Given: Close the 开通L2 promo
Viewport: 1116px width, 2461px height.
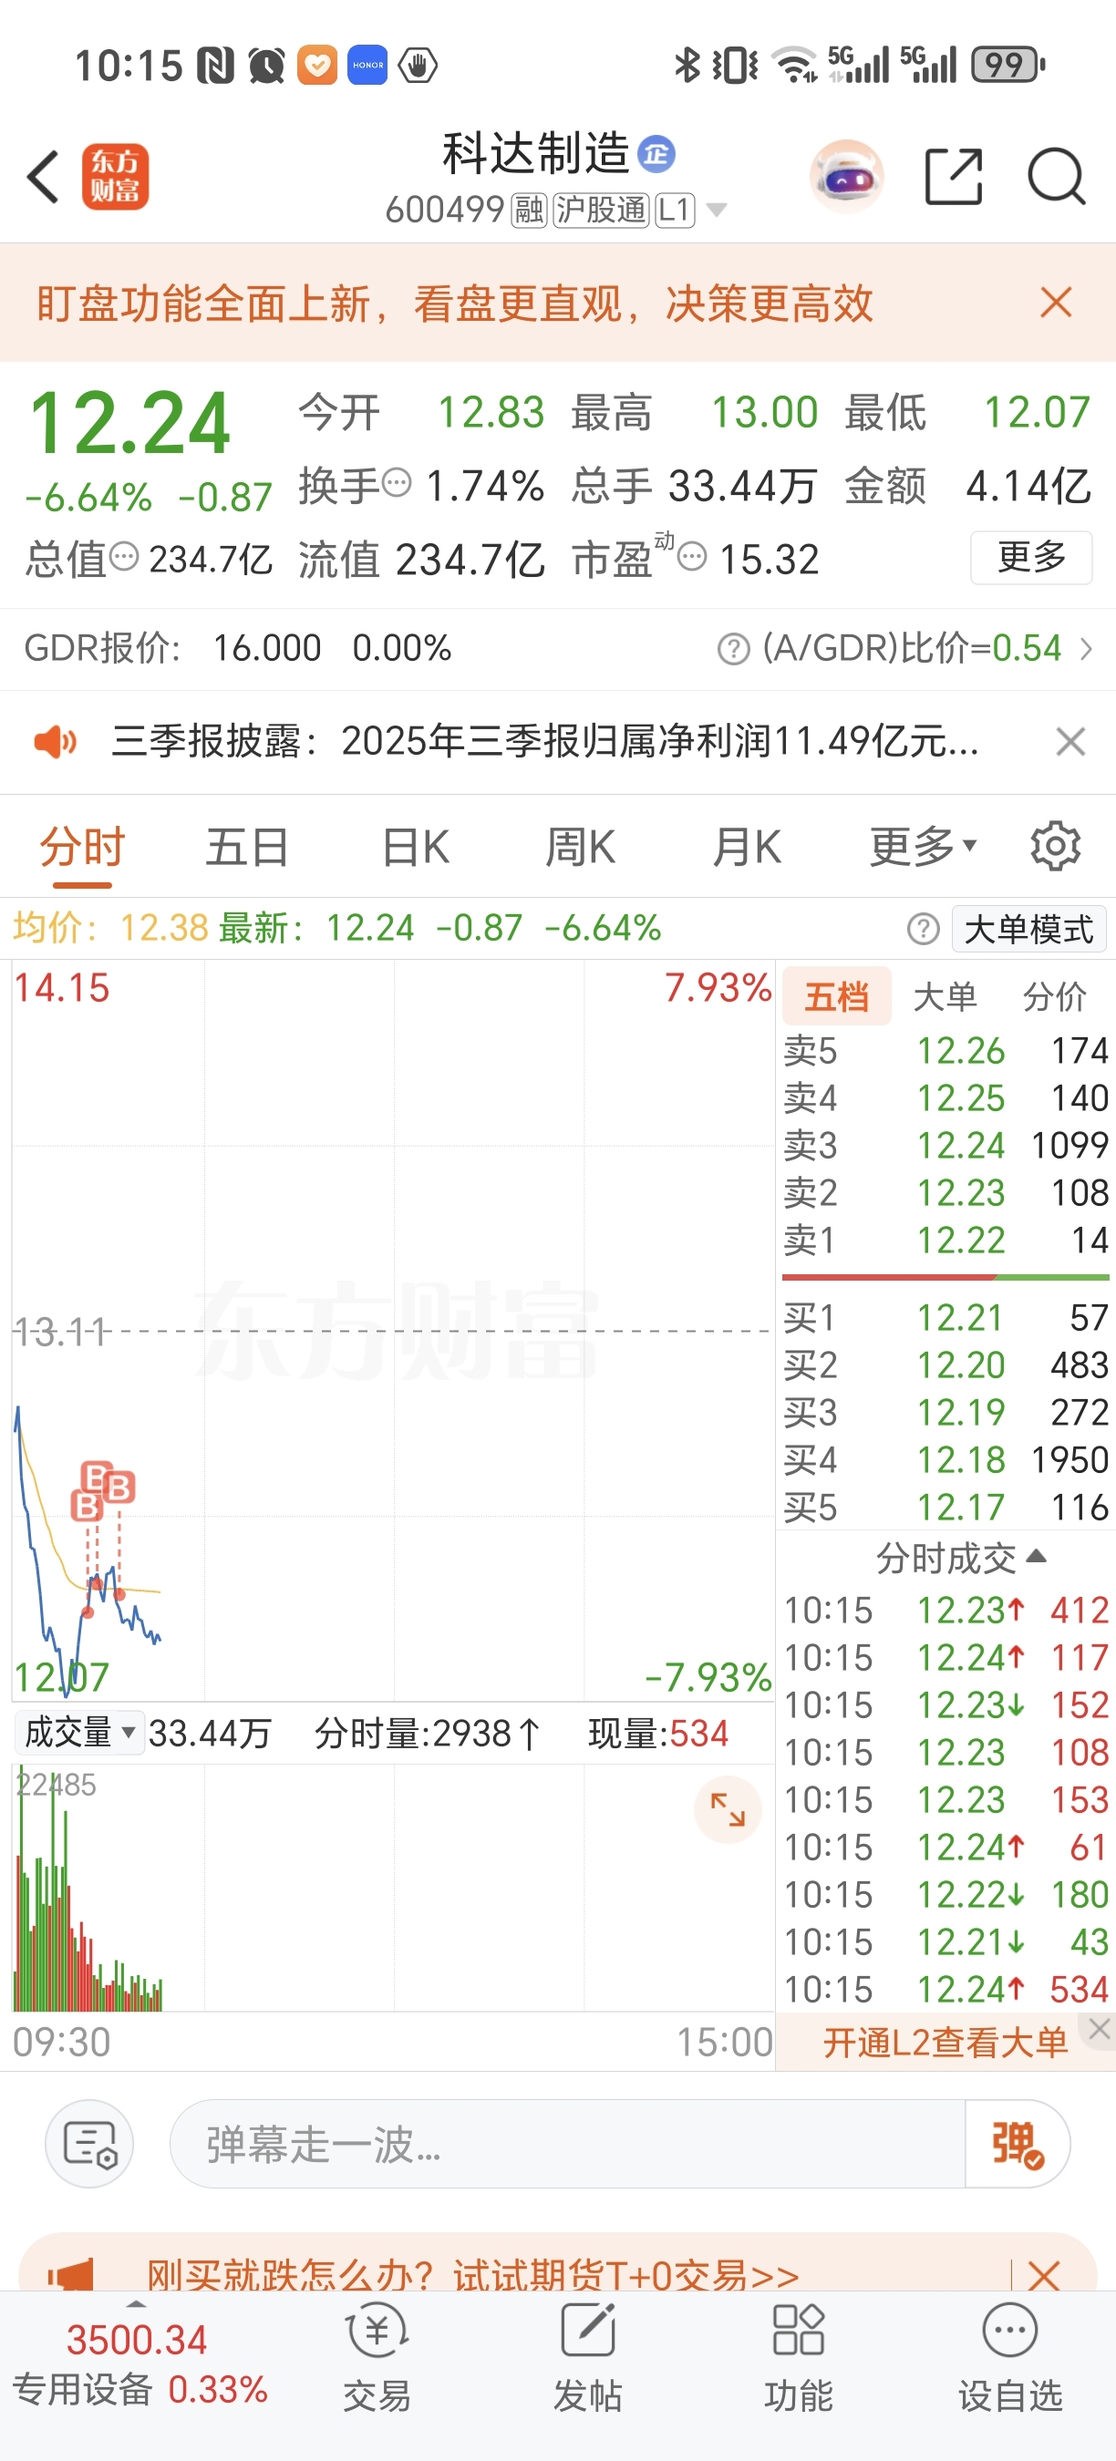Looking at the screenshot, I should (1100, 2029).
